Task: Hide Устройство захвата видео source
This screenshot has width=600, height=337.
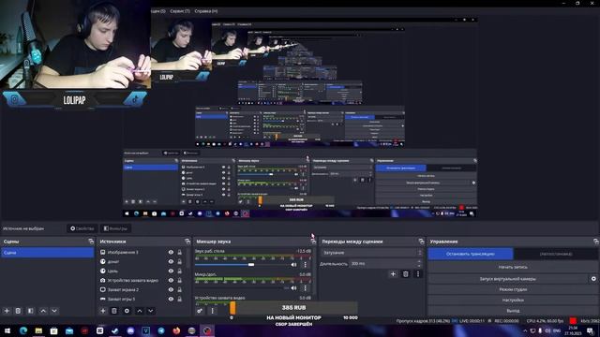Action: pos(171,281)
